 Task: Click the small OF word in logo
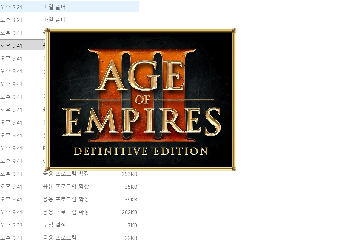[x=142, y=100]
